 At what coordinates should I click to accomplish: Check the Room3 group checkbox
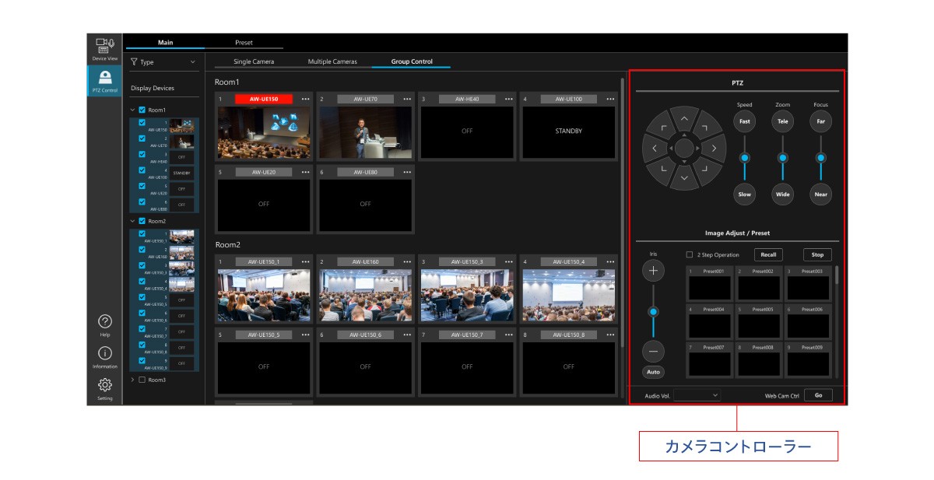(142, 380)
